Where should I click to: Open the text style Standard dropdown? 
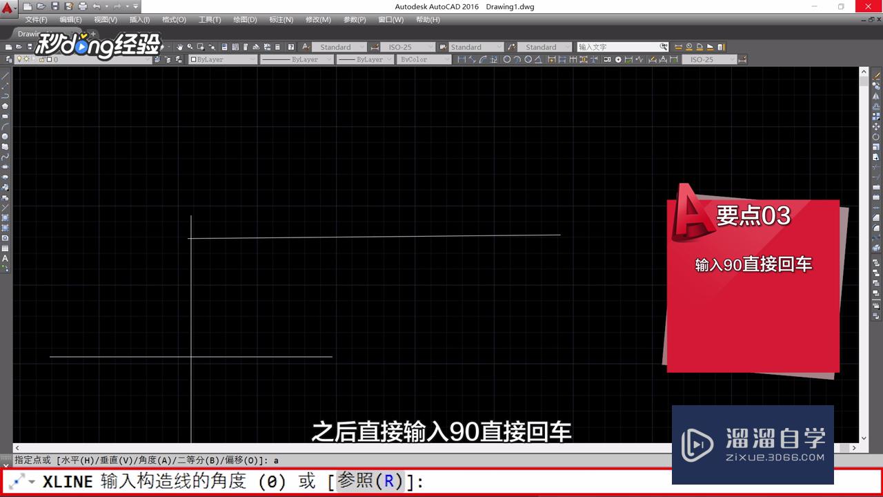[339, 47]
